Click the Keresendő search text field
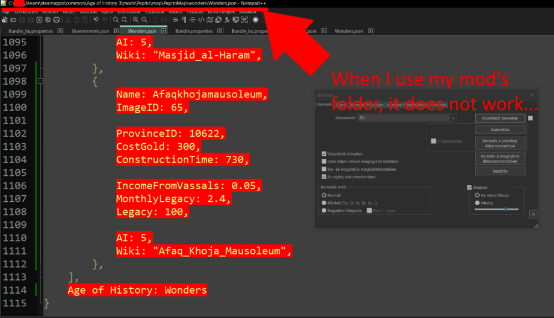 pyautogui.click(x=403, y=118)
